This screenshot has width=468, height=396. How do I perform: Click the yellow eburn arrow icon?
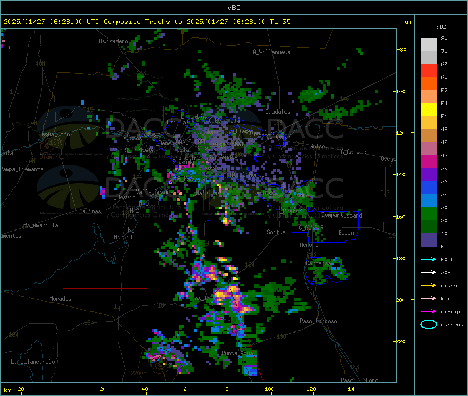point(428,286)
